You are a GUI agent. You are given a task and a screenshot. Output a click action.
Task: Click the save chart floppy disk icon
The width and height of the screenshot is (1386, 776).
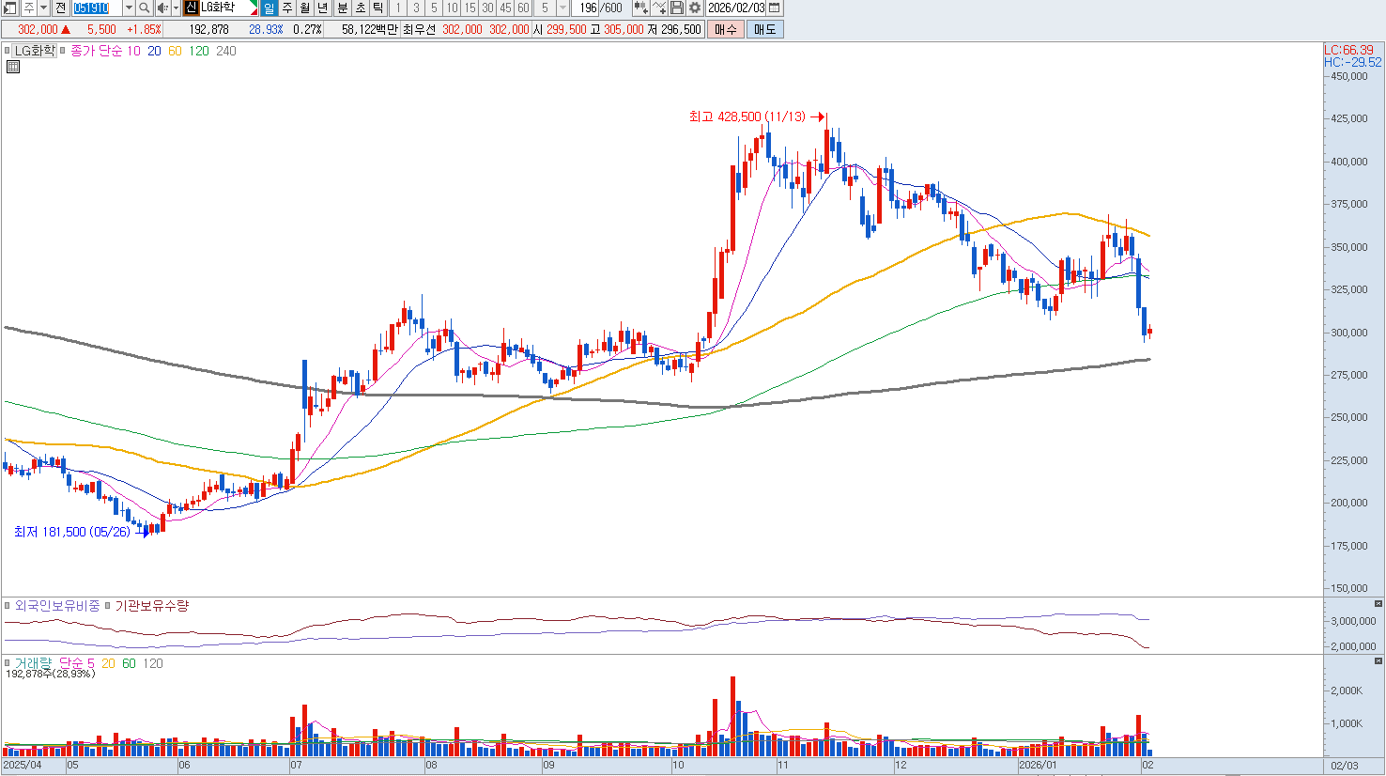pos(677,8)
